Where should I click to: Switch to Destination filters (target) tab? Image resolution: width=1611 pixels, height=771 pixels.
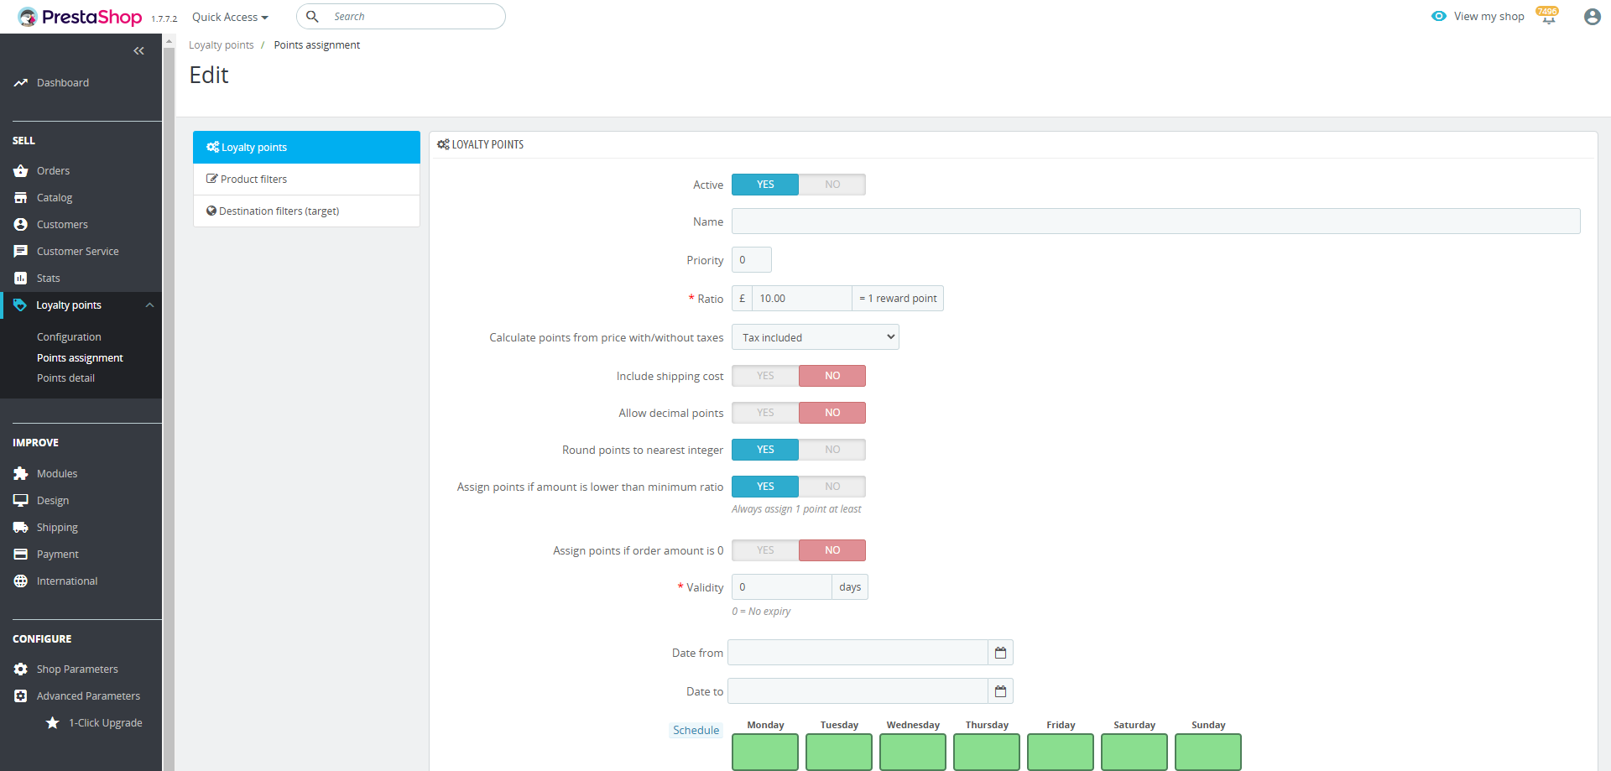point(306,211)
